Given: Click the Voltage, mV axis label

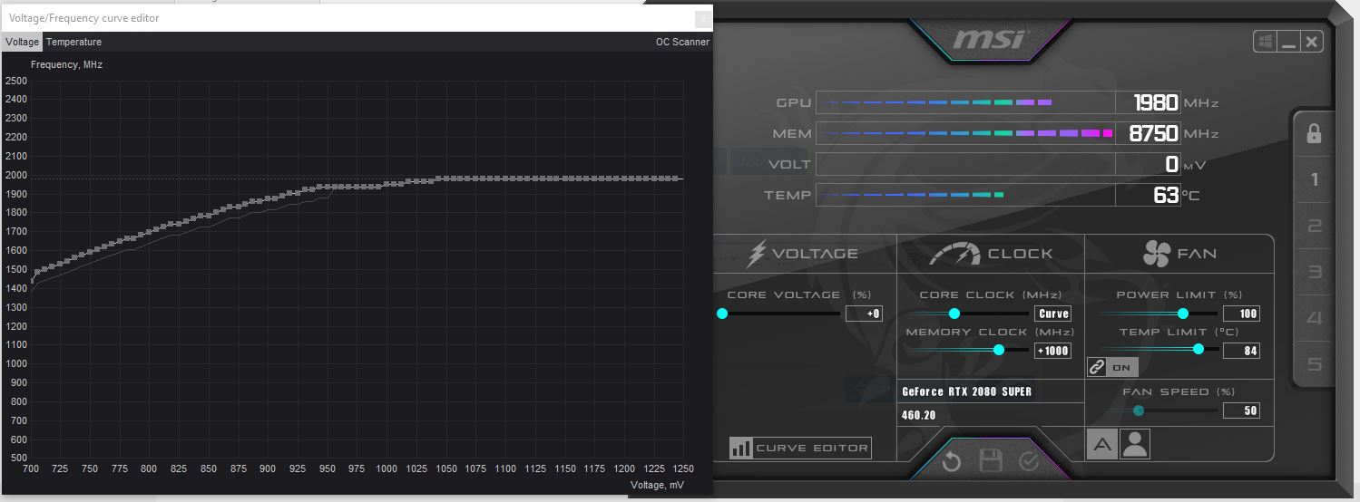Looking at the screenshot, I should [x=657, y=486].
